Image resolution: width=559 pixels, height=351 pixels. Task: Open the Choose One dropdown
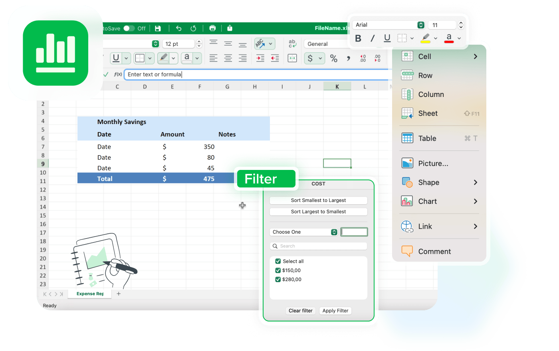click(304, 232)
